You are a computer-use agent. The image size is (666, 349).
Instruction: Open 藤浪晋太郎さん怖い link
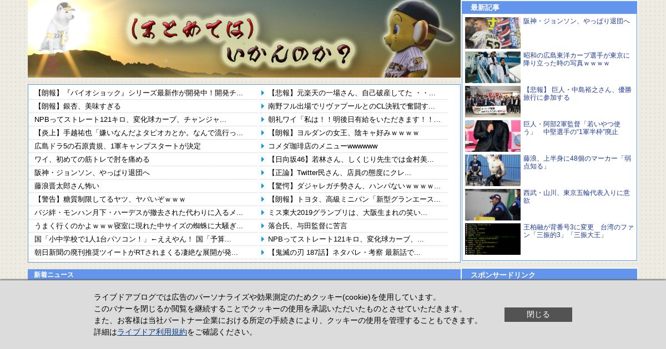[x=67, y=186]
